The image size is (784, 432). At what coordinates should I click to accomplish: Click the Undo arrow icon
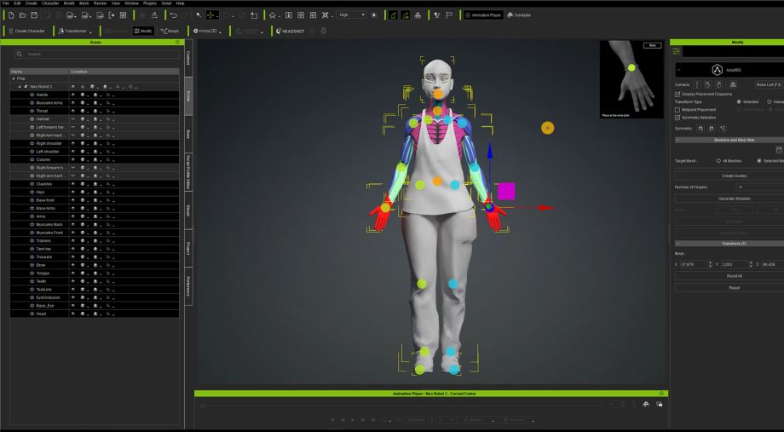pyautogui.click(x=174, y=15)
